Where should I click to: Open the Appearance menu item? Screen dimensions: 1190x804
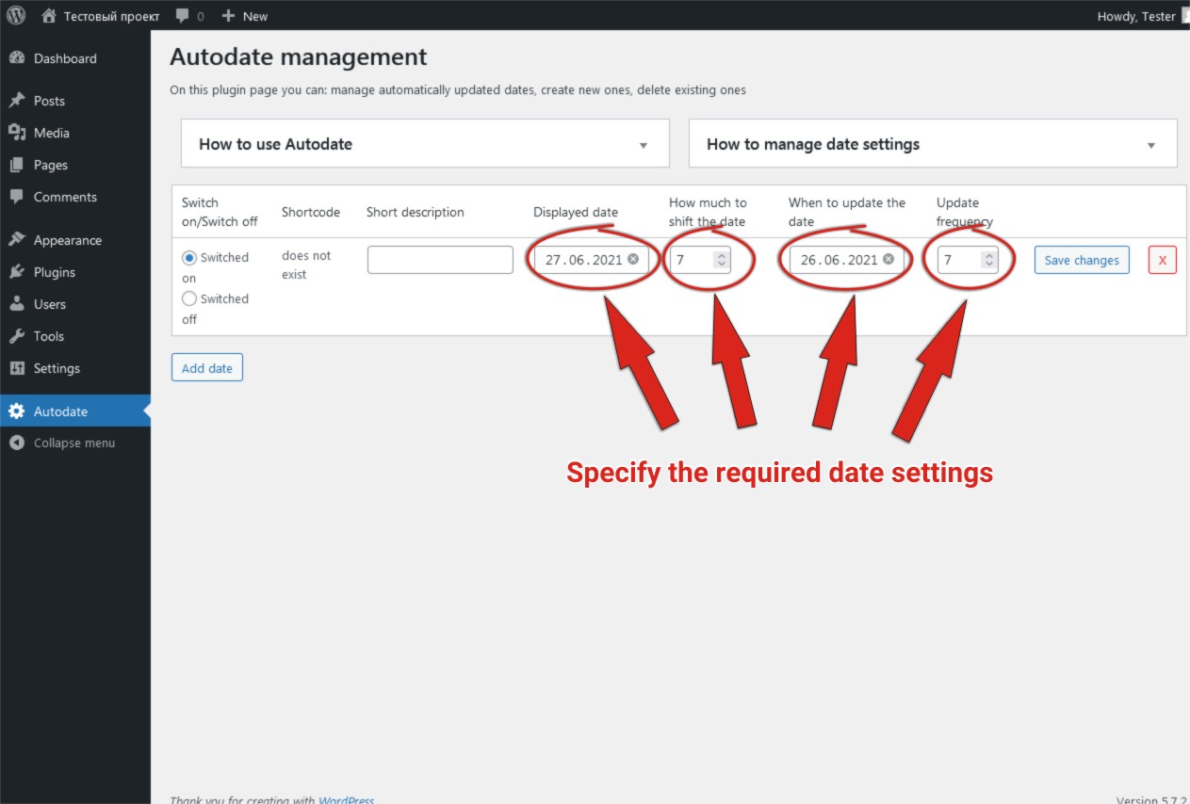67,240
